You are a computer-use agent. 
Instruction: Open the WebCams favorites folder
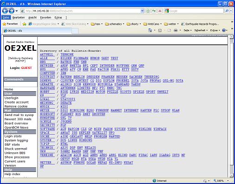pos(153,24)
